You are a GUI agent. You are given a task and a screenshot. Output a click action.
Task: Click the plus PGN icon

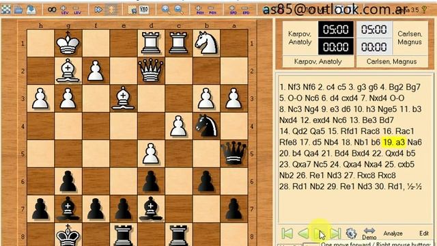point(199,10)
